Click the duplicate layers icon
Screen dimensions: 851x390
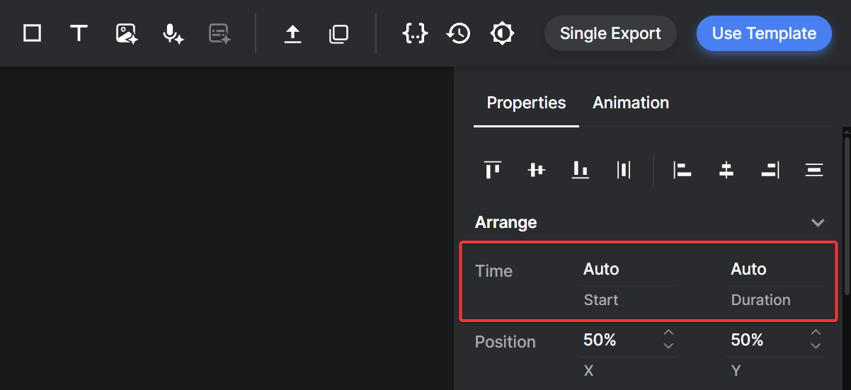pyautogui.click(x=338, y=33)
